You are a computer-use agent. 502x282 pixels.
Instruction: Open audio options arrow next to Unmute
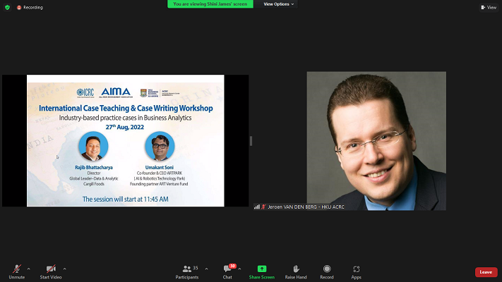click(28, 269)
